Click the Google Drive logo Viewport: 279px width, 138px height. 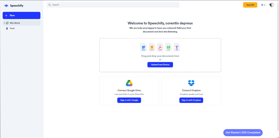129,83
